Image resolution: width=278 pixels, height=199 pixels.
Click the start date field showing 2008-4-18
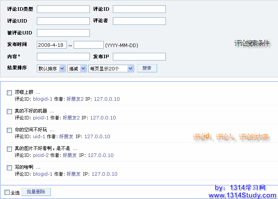click(x=52, y=45)
